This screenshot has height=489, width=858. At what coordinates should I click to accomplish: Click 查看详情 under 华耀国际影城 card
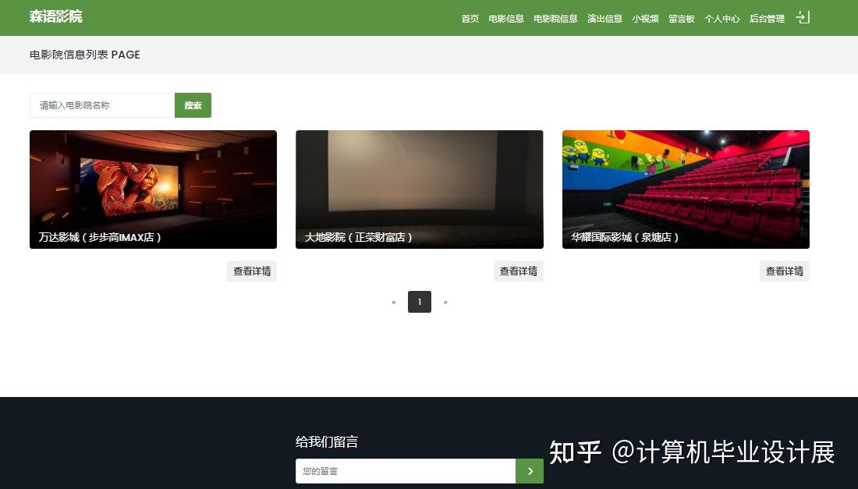click(x=785, y=271)
